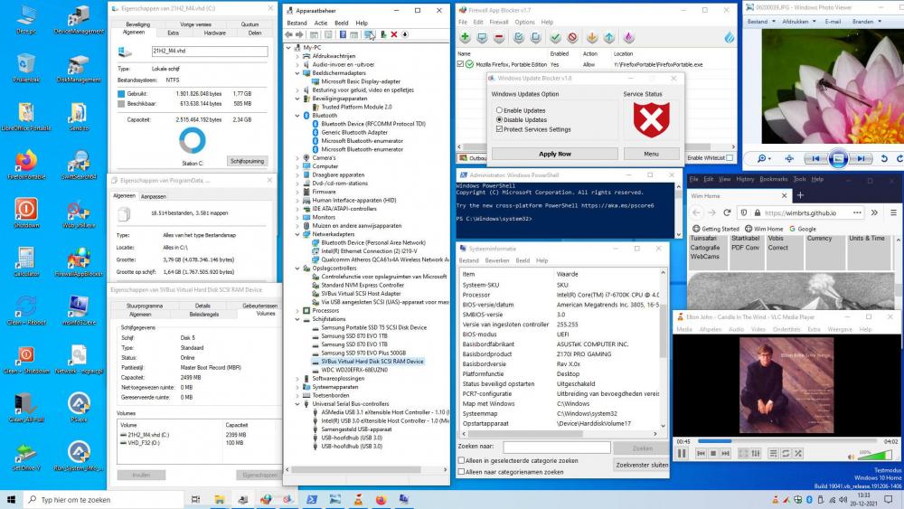The width and height of the screenshot is (904, 509).
Task: Expand the Monitors node in Apparaatbeheer
Action: tap(297, 217)
